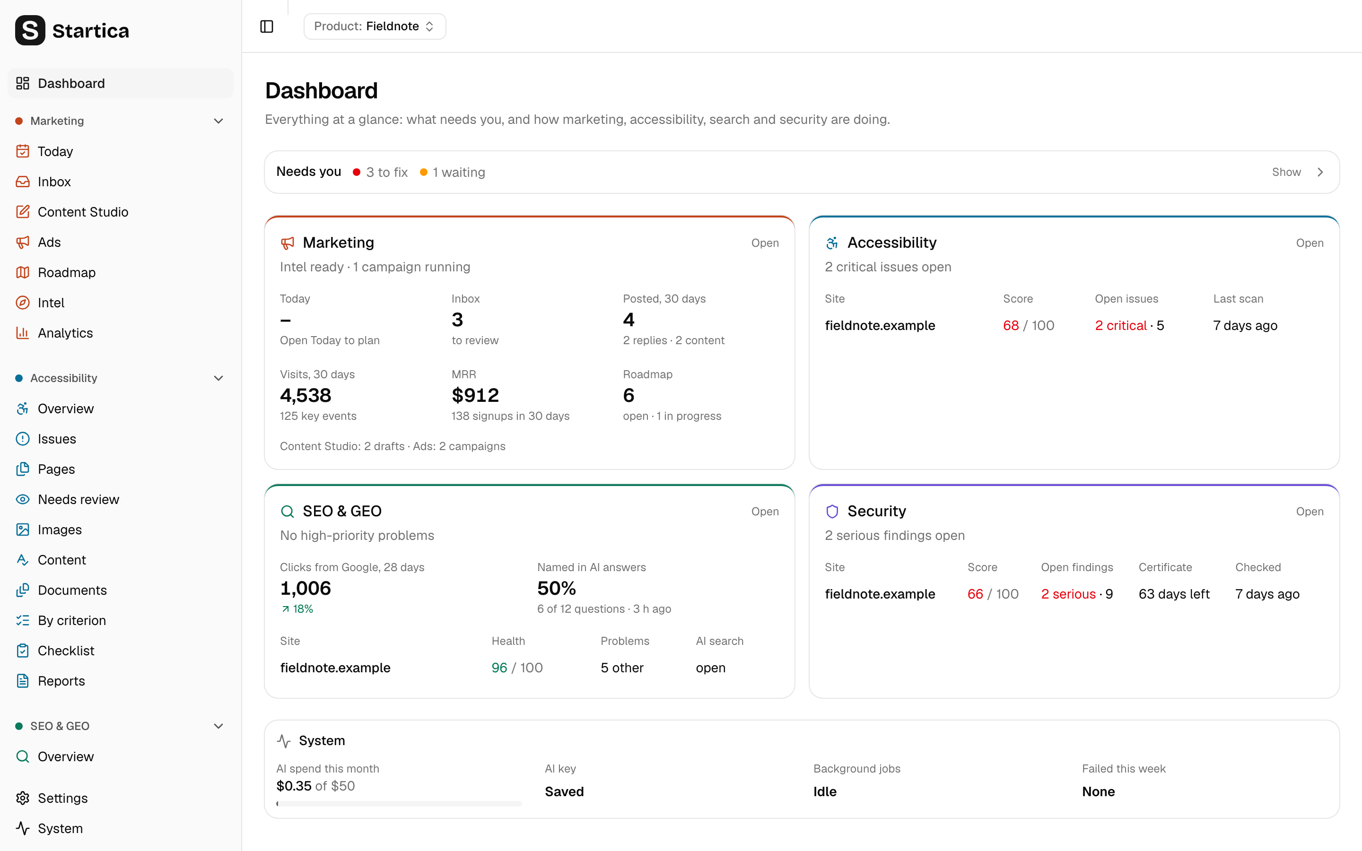Collapse the Marketing sidebar section
1362x851 pixels.
pyautogui.click(x=218, y=121)
